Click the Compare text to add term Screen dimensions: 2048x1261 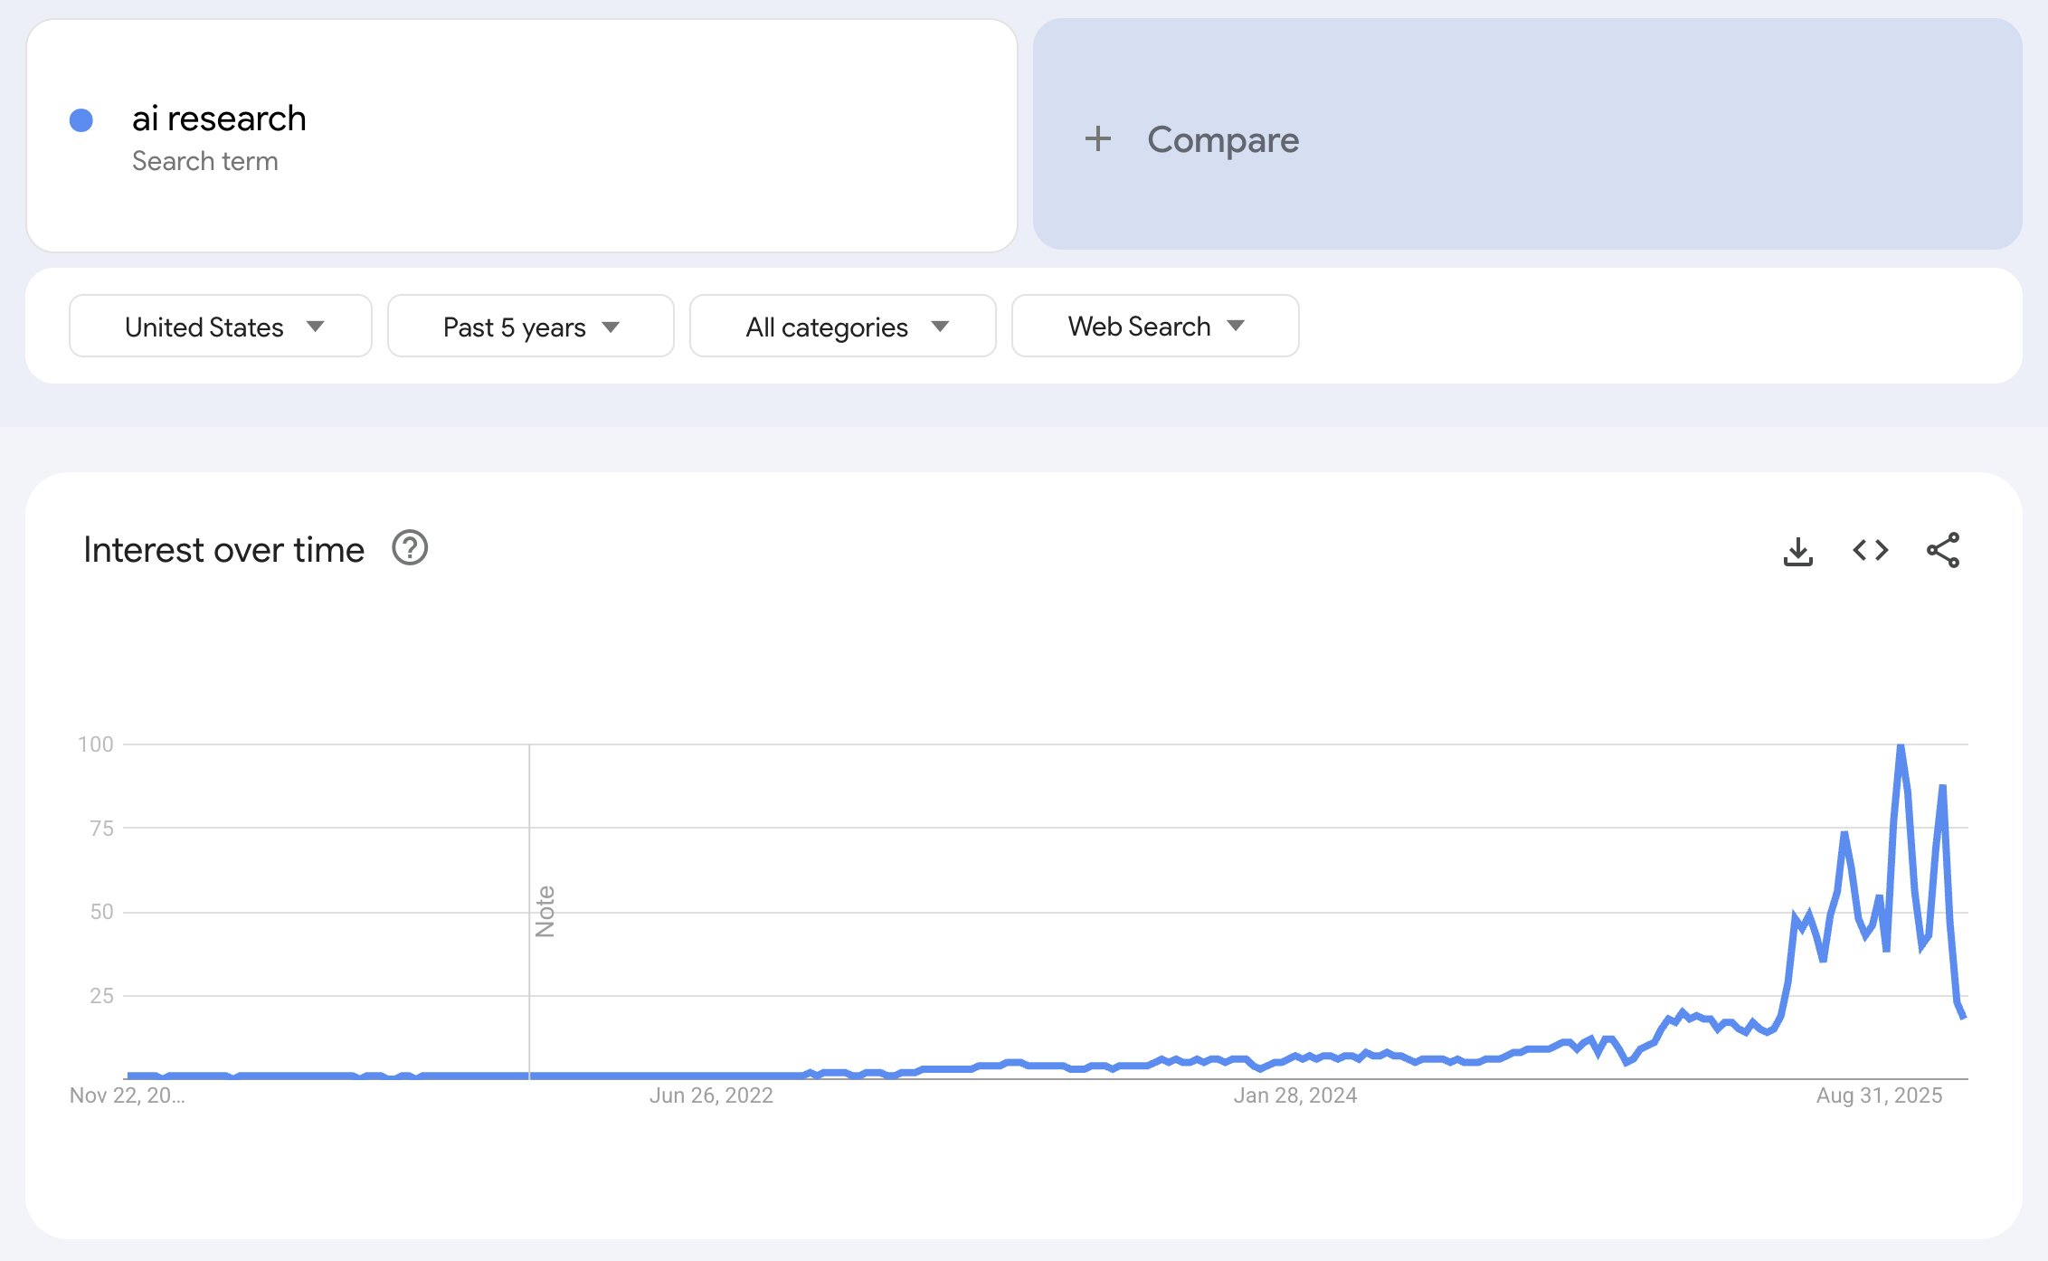point(1222,140)
